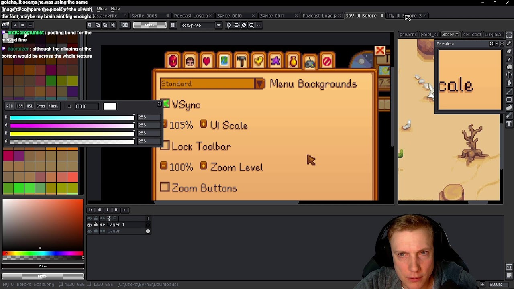Adjust the G green channel slider
Screen dimensions: 514x289
(72, 125)
